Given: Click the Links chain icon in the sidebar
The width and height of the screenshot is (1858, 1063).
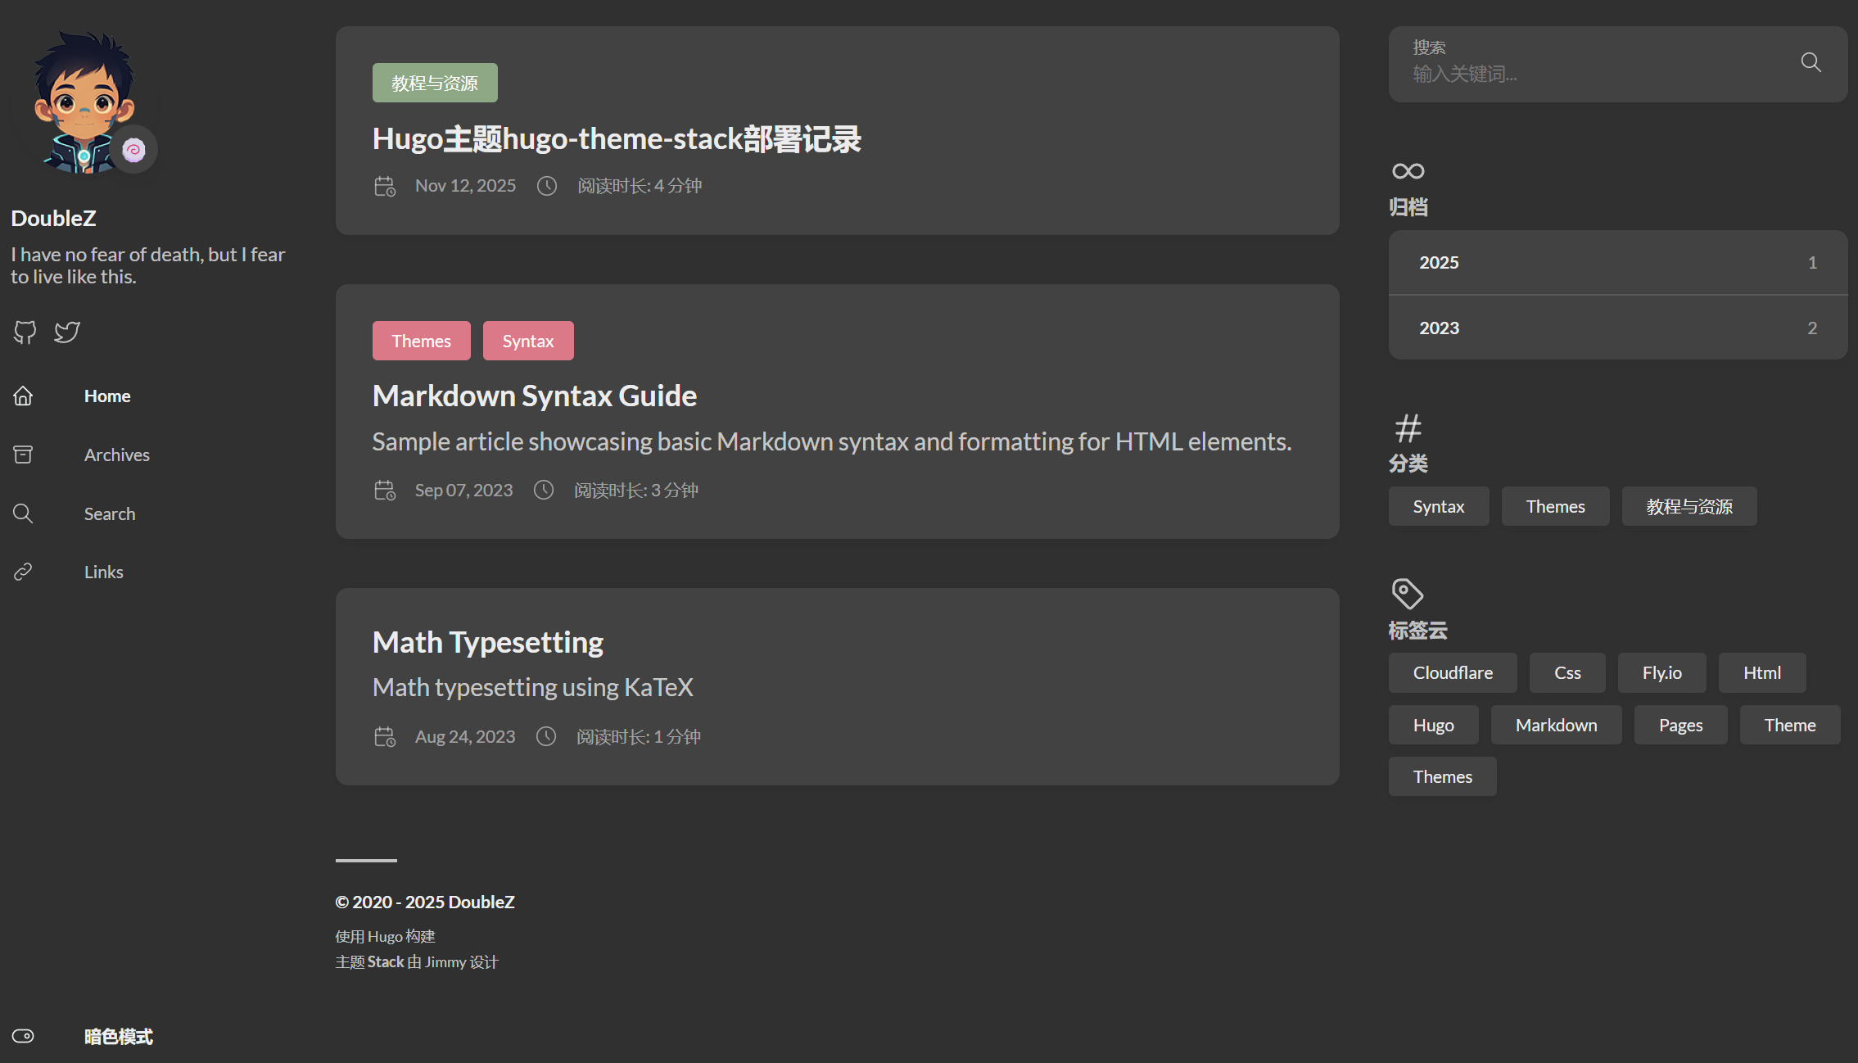Looking at the screenshot, I should coord(23,572).
